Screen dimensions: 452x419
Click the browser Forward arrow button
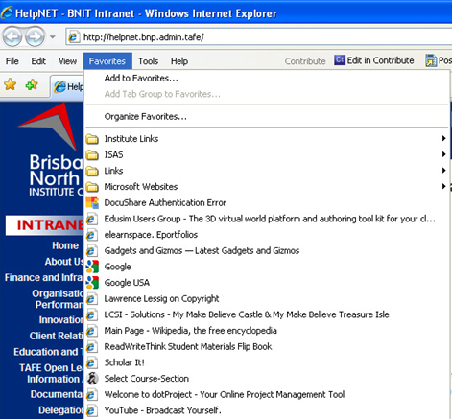[x=35, y=36]
